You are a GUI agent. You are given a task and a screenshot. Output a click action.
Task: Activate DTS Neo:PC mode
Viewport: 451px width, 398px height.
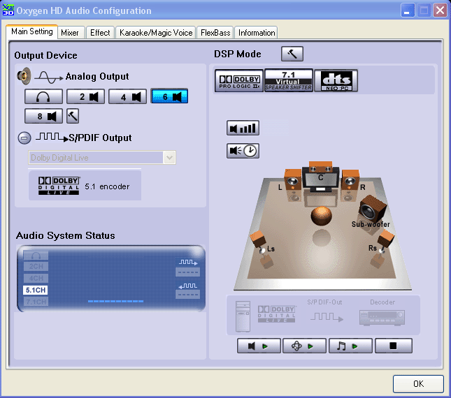(x=336, y=81)
